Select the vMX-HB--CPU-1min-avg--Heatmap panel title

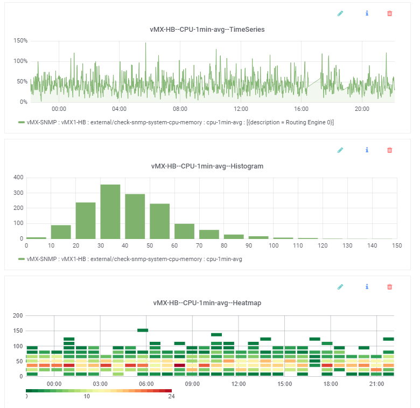pos(207,303)
